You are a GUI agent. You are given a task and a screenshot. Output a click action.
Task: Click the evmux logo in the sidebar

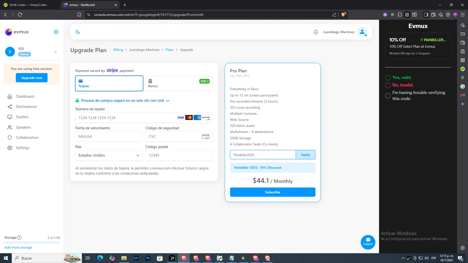click(x=17, y=32)
